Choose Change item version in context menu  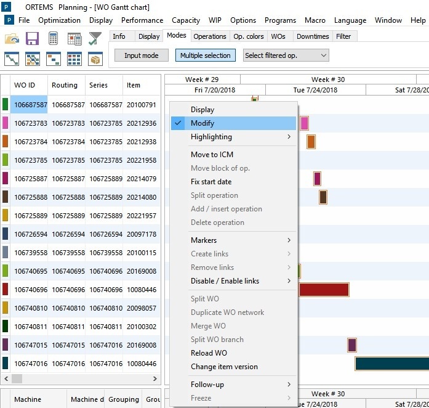click(x=233, y=367)
